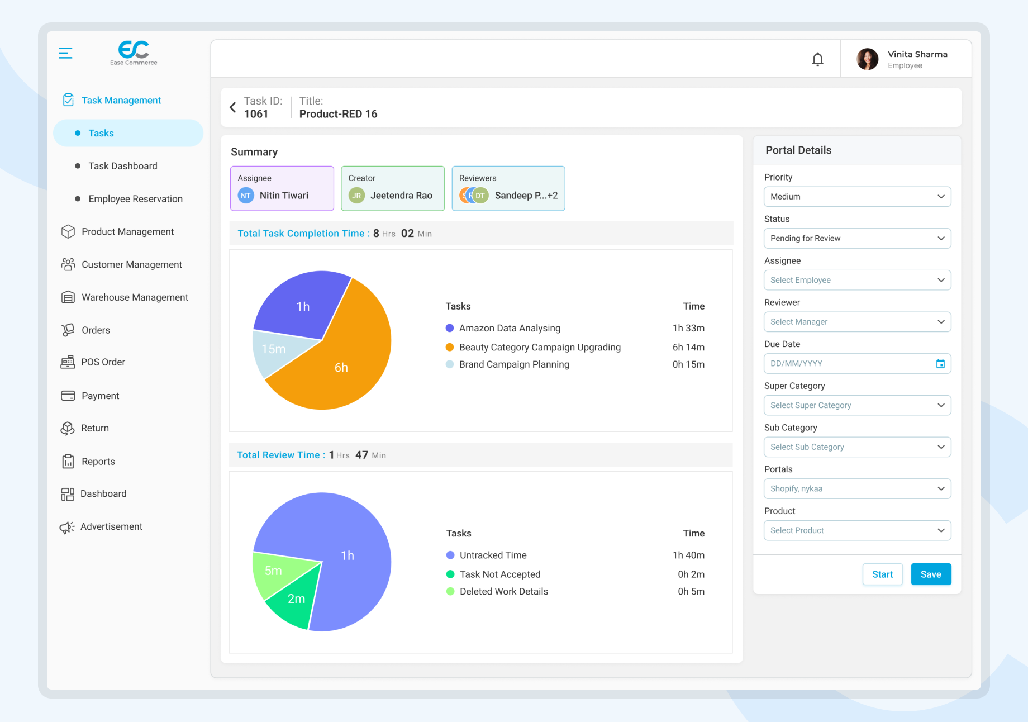The image size is (1028, 722).
Task: Click the Task Management menu label
Action: click(121, 100)
